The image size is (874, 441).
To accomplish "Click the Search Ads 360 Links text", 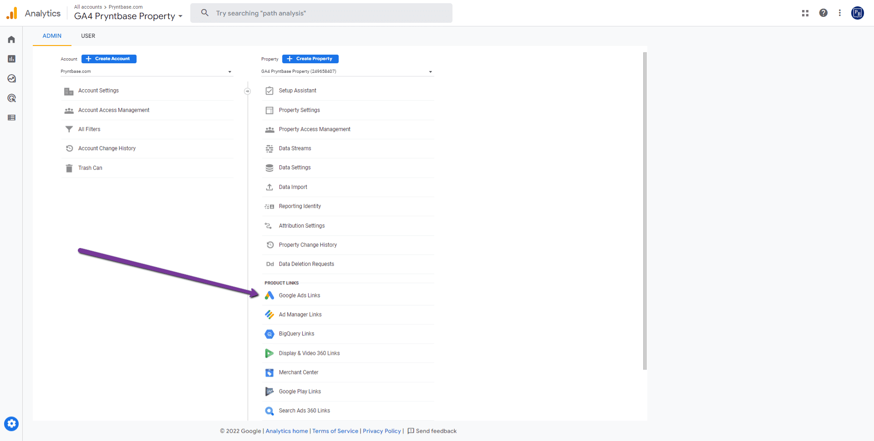I will pos(305,411).
